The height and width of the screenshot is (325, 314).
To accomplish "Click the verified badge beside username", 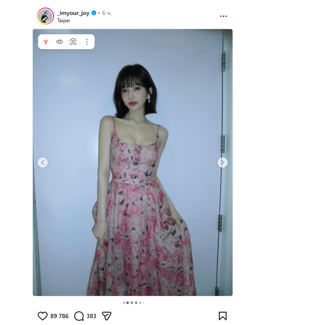I will click(x=94, y=13).
